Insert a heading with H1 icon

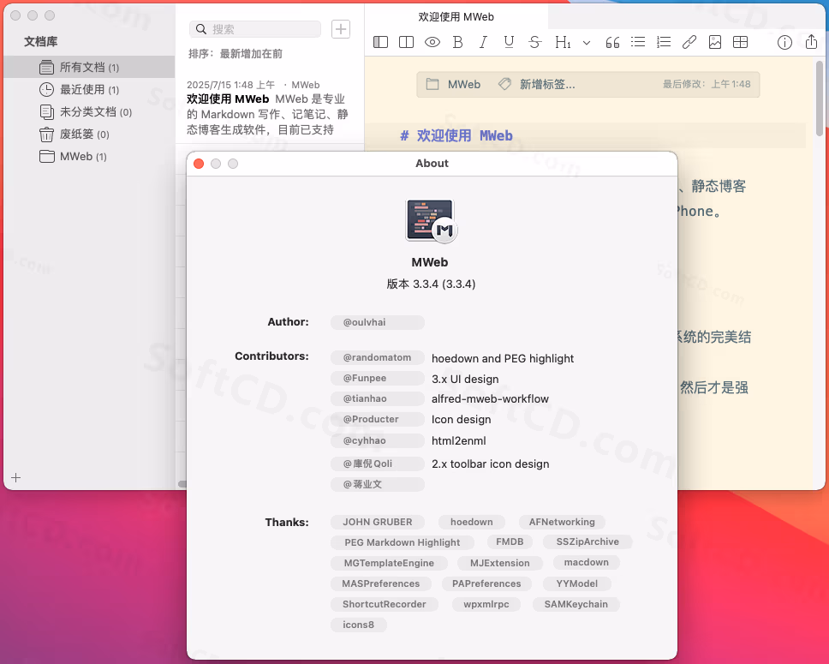[x=563, y=42]
